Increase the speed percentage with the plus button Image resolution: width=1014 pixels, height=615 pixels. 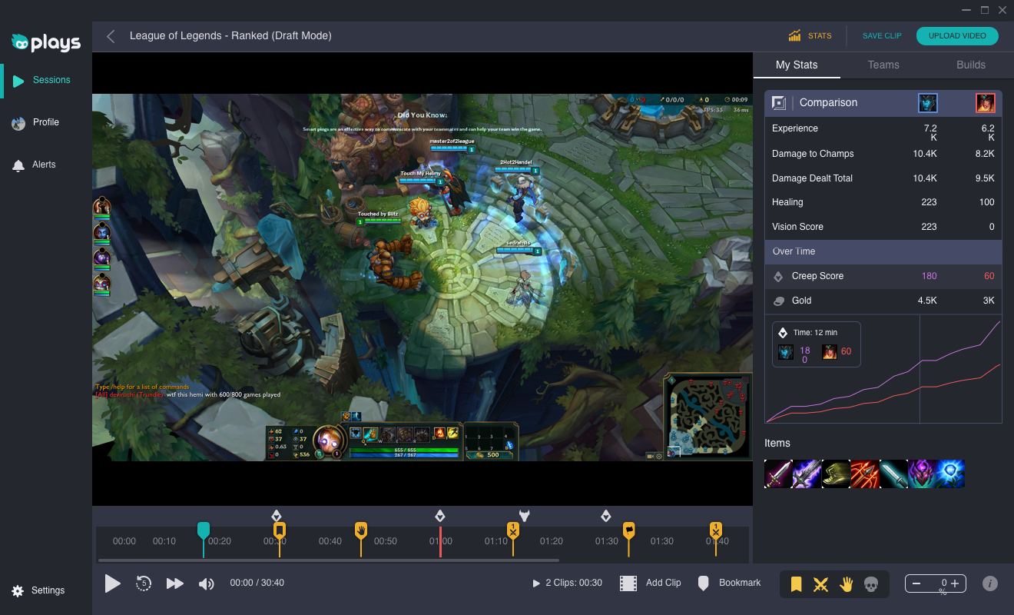point(955,583)
